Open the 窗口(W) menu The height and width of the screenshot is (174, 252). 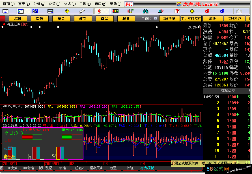click(x=100, y=4)
